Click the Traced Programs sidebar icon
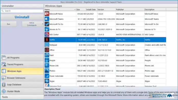The image size is (178, 100). (x=4, y=64)
